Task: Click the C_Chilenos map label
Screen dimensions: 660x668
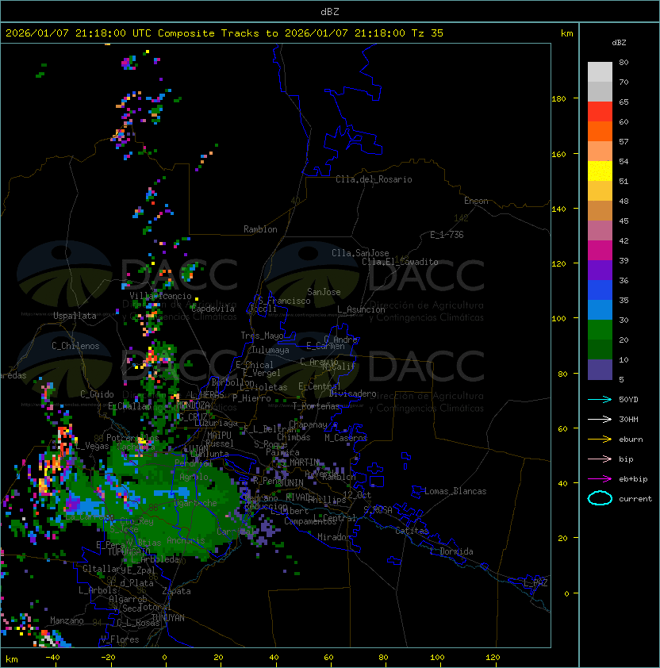Action: [75, 346]
